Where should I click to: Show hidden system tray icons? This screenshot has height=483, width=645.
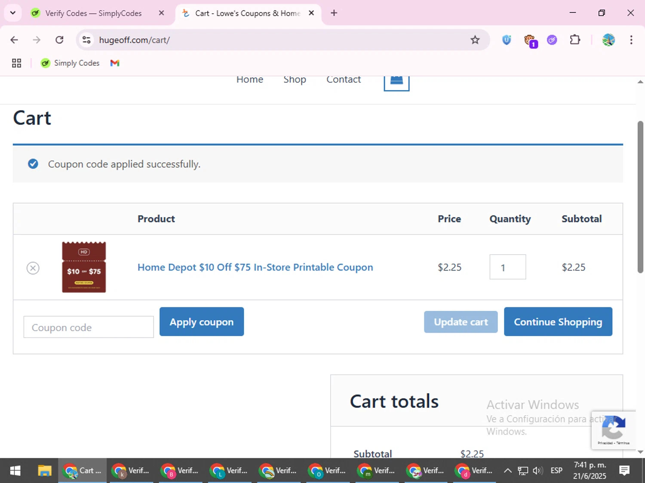coord(507,471)
